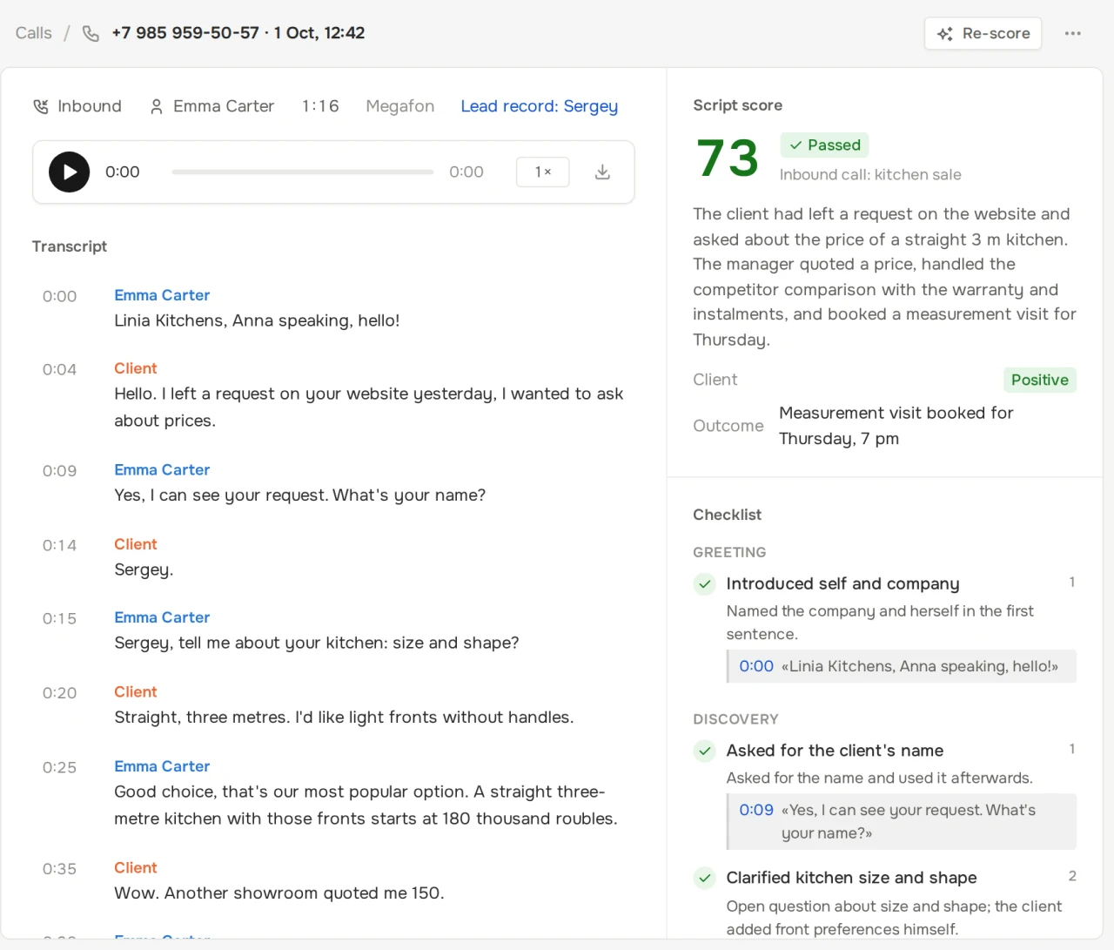
Task: Click the phone number +7 985 959-50-57 title
Action: (185, 33)
